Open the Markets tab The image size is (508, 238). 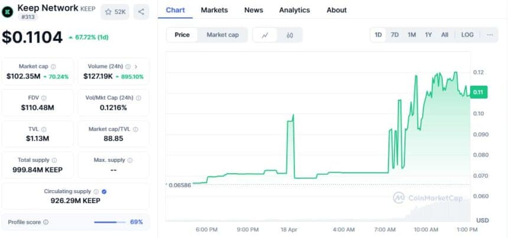coord(214,10)
